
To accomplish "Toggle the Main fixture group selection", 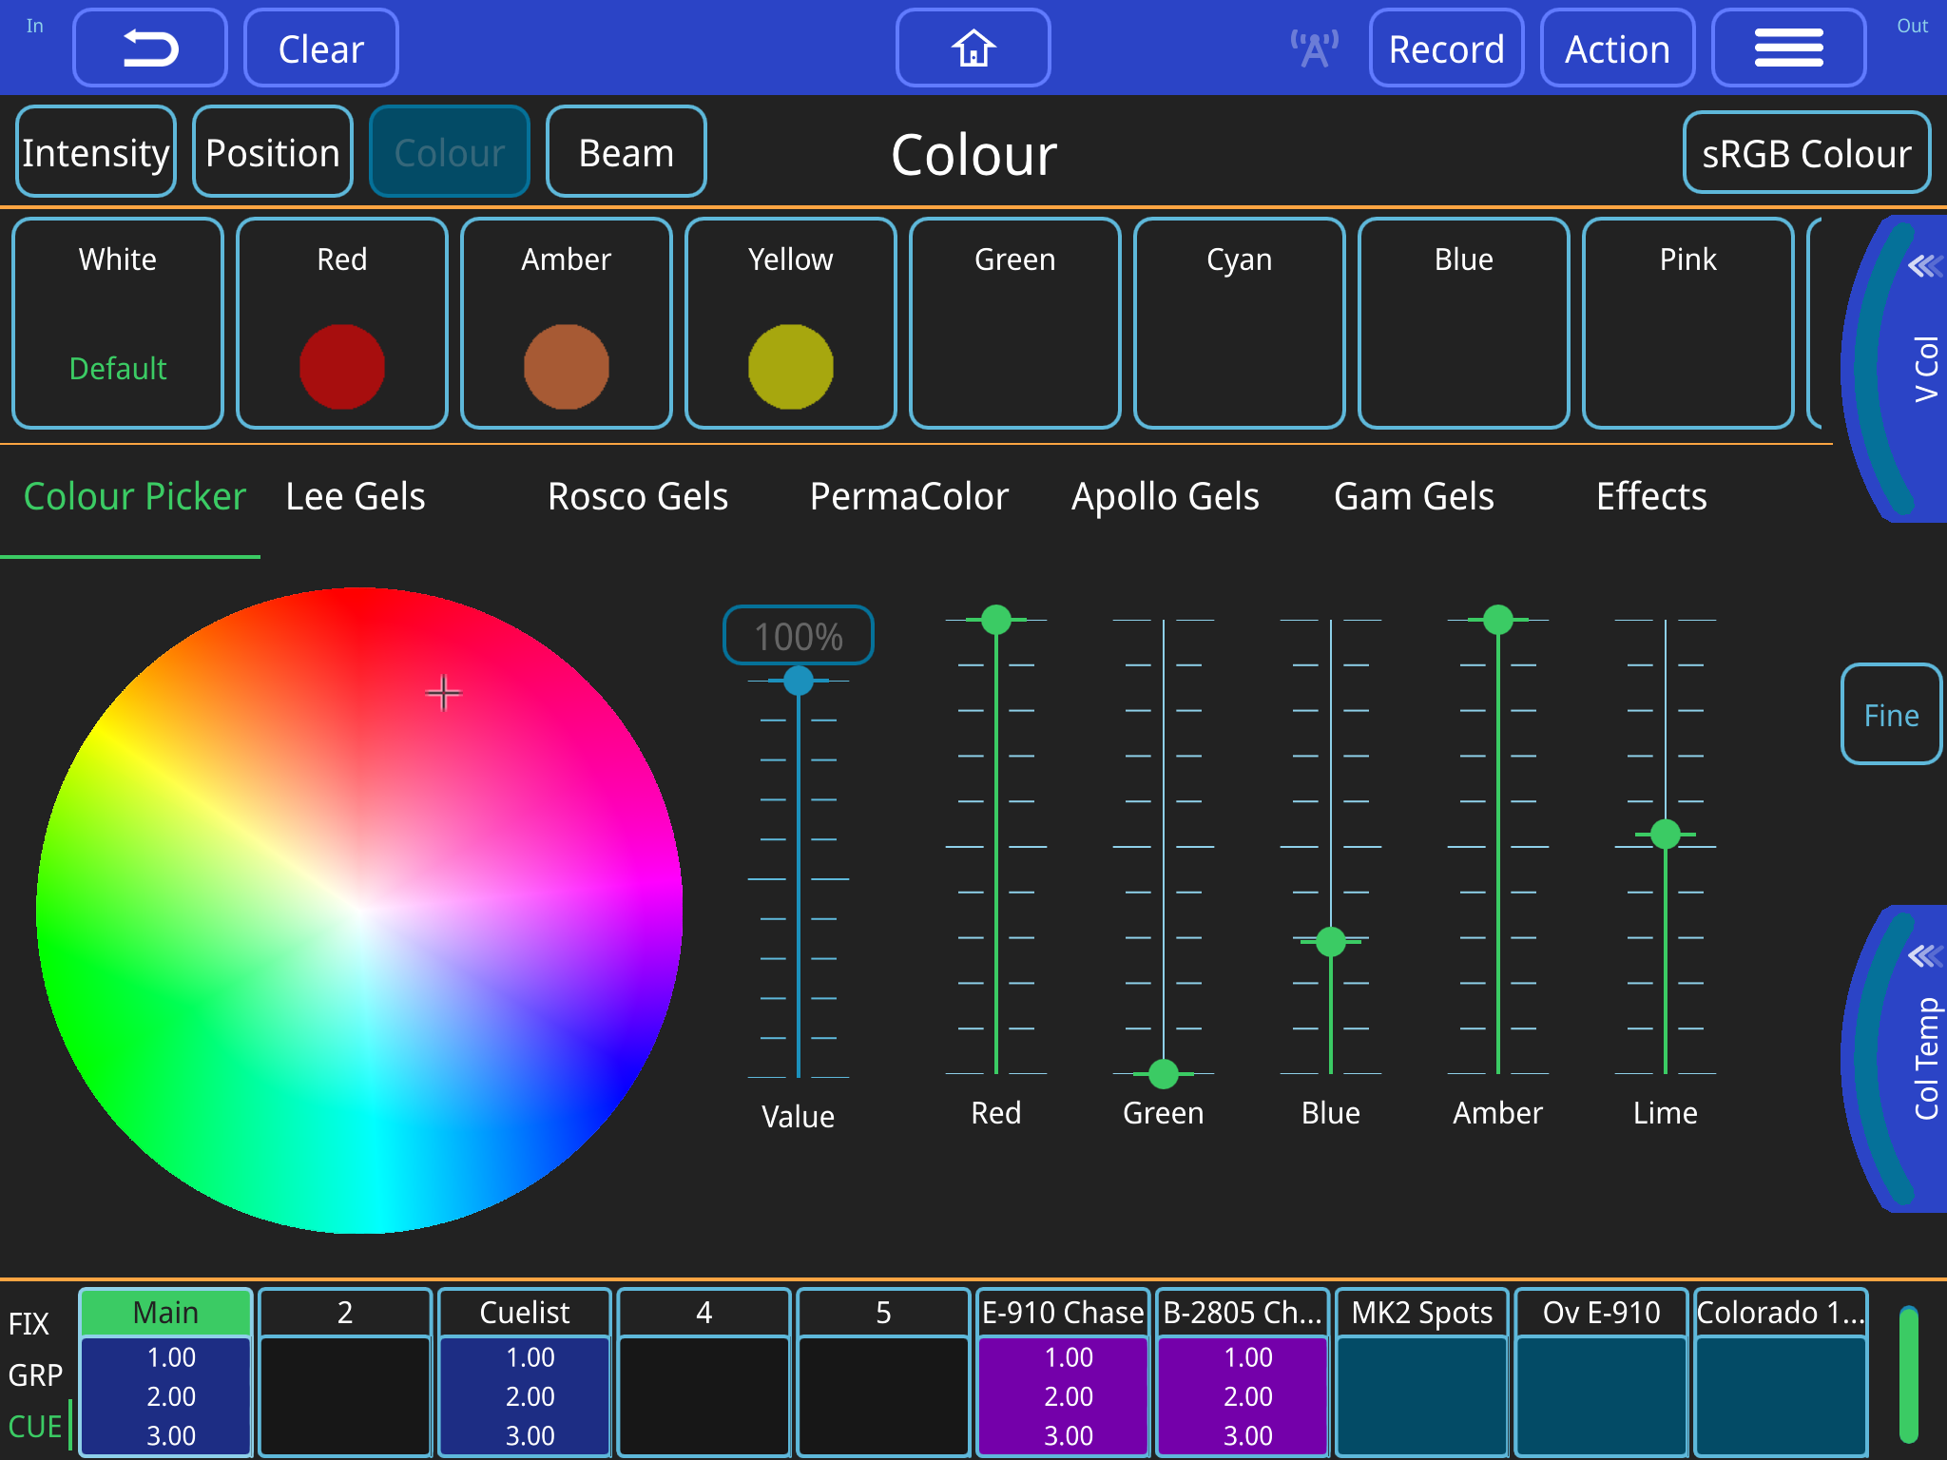I will 165,1311.
